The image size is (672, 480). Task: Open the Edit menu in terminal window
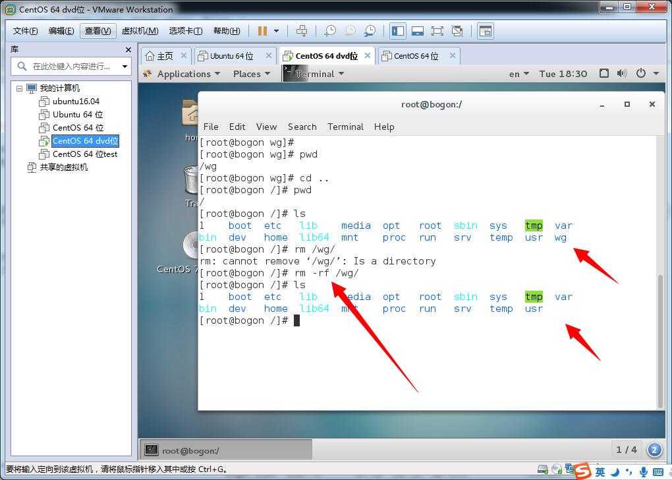pyautogui.click(x=237, y=127)
